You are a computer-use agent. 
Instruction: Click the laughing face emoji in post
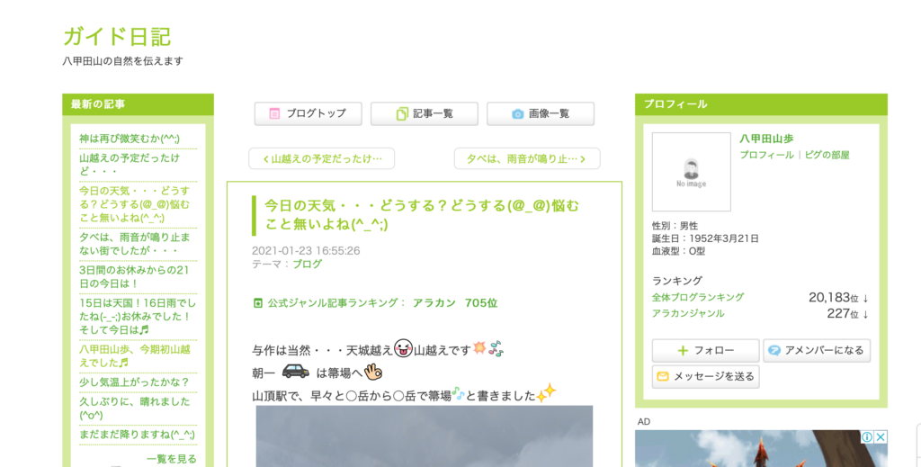[403, 348]
